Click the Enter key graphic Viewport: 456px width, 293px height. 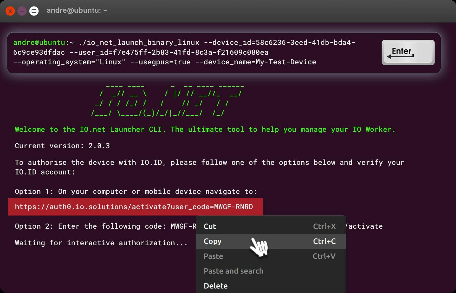point(408,53)
